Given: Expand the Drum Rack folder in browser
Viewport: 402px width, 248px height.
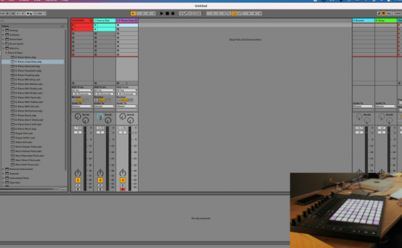Looking at the screenshot, I should (x=3, y=39).
